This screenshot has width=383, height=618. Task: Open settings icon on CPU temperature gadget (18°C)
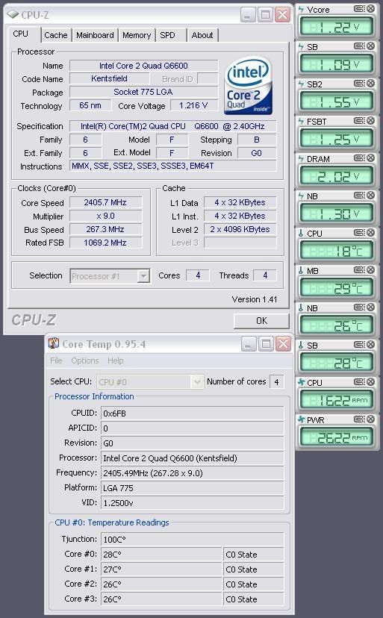pyautogui.click(x=359, y=233)
